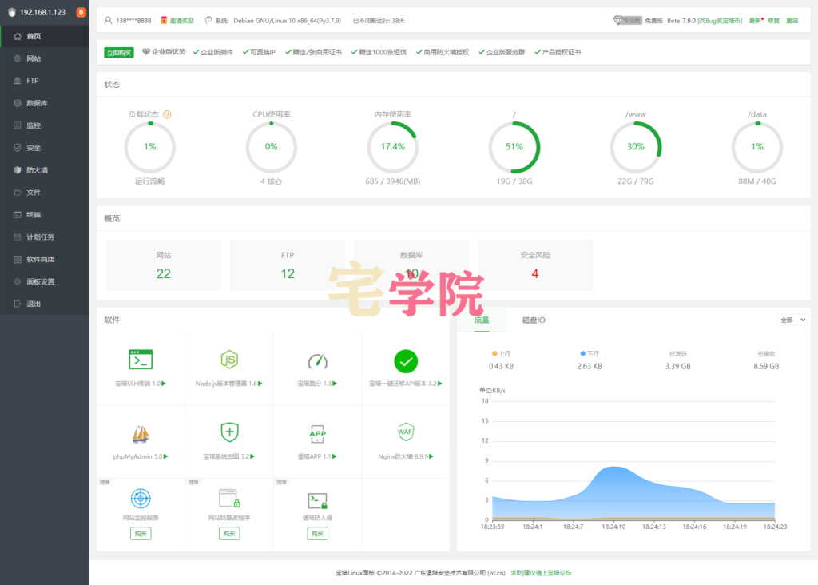Open 监控 in the sidebar menu
The image size is (818, 585).
(x=45, y=125)
